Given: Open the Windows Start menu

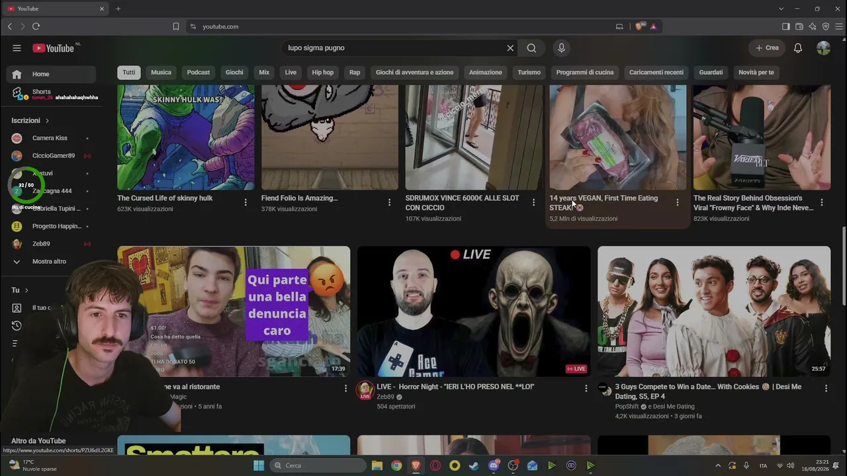Looking at the screenshot, I should coord(259,465).
